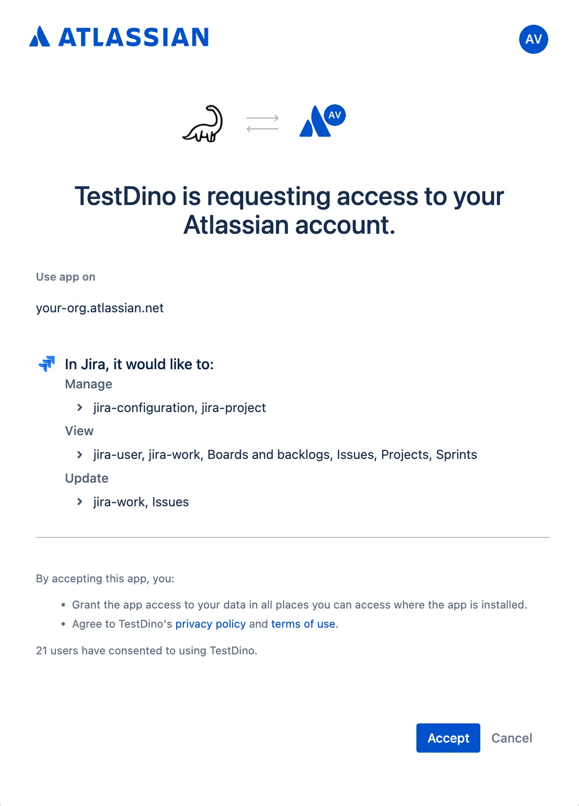
Task: Accept the TestDino access request
Action: pyautogui.click(x=448, y=737)
